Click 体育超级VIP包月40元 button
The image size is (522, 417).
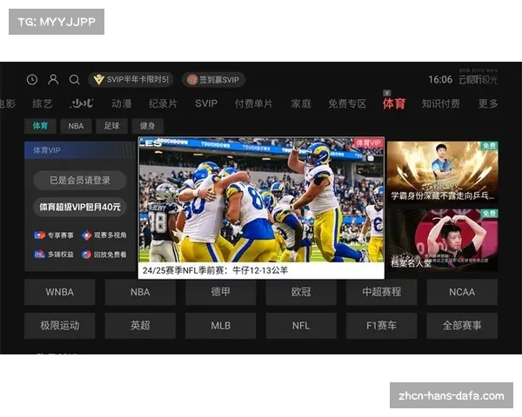pos(80,207)
